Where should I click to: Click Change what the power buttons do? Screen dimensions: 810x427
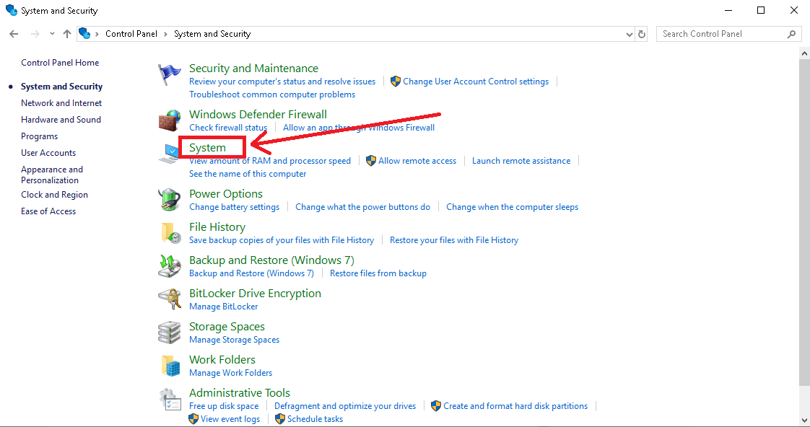pyautogui.click(x=362, y=207)
